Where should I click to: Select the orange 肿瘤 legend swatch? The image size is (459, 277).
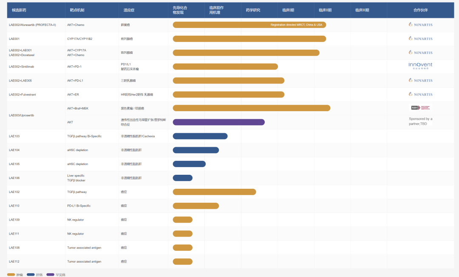11,274
